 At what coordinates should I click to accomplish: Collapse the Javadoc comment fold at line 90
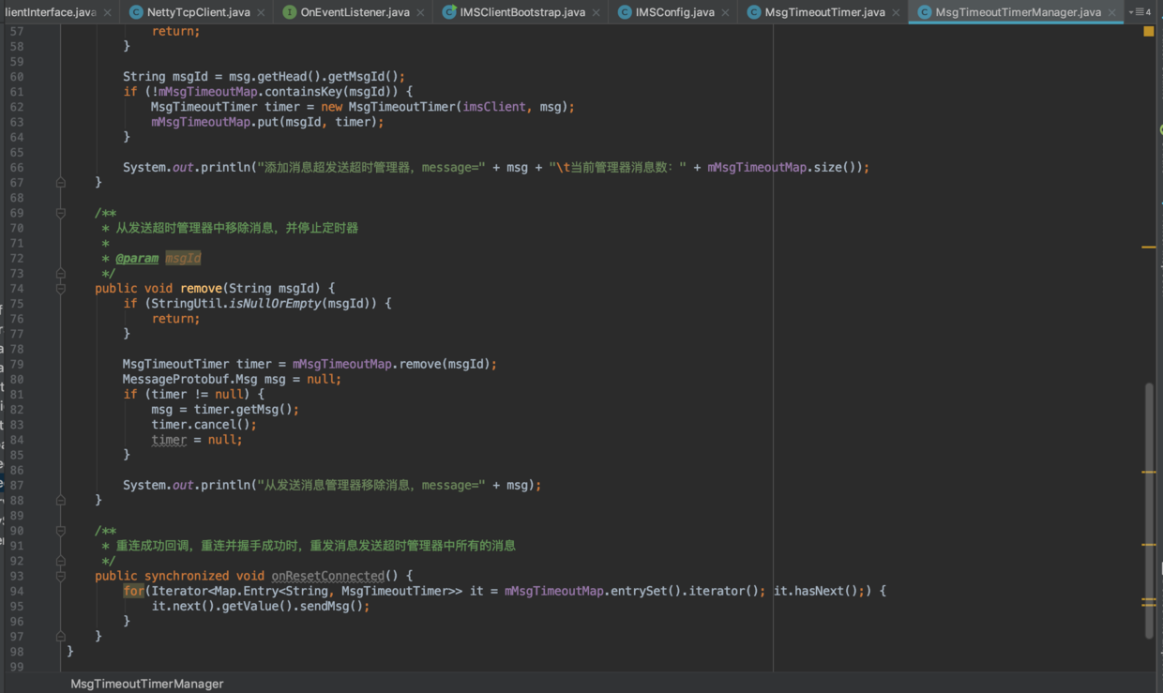coord(59,530)
